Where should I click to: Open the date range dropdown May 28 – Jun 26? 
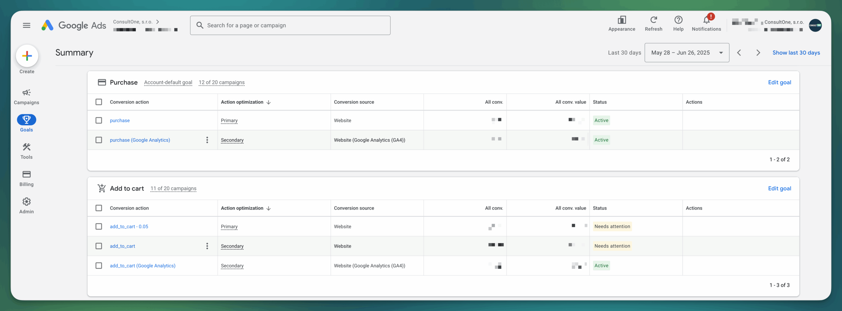pyautogui.click(x=687, y=53)
